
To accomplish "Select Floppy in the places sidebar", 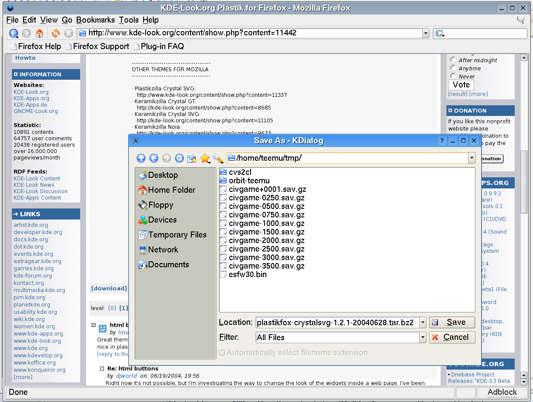I will pos(156,205).
